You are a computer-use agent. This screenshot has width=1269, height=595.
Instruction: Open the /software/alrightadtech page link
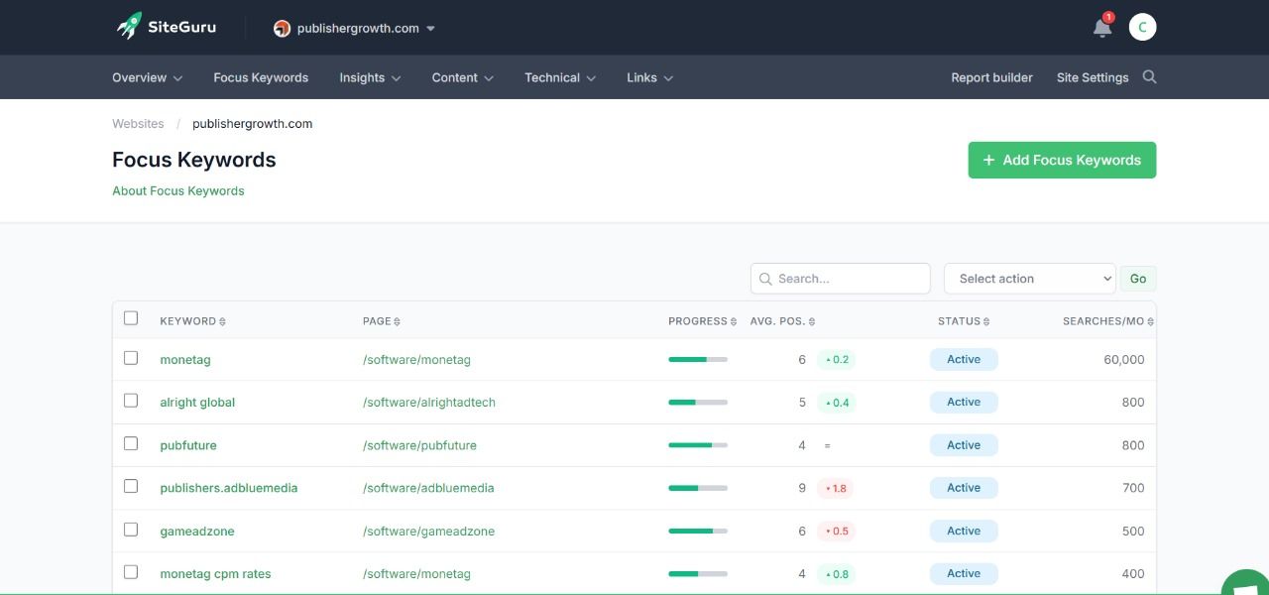429,403
